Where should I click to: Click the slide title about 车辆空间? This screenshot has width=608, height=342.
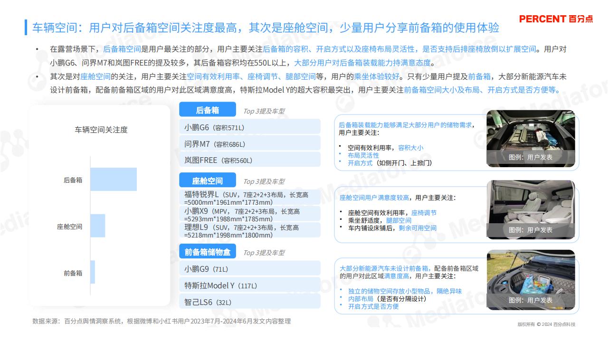[x=266, y=28]
